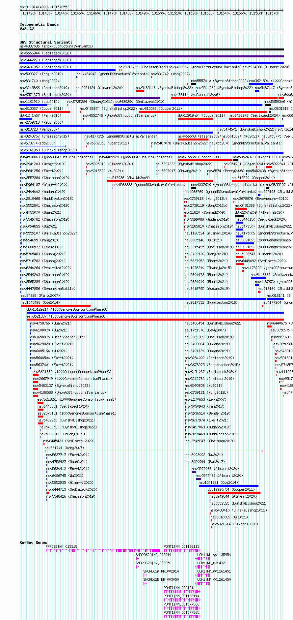Click the POMT1|NM_001077365 gene label
The height and width of the screenshot is (620, 293).
182,612
